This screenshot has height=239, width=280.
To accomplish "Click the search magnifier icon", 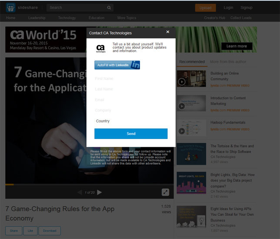I will tap(109, 8).
